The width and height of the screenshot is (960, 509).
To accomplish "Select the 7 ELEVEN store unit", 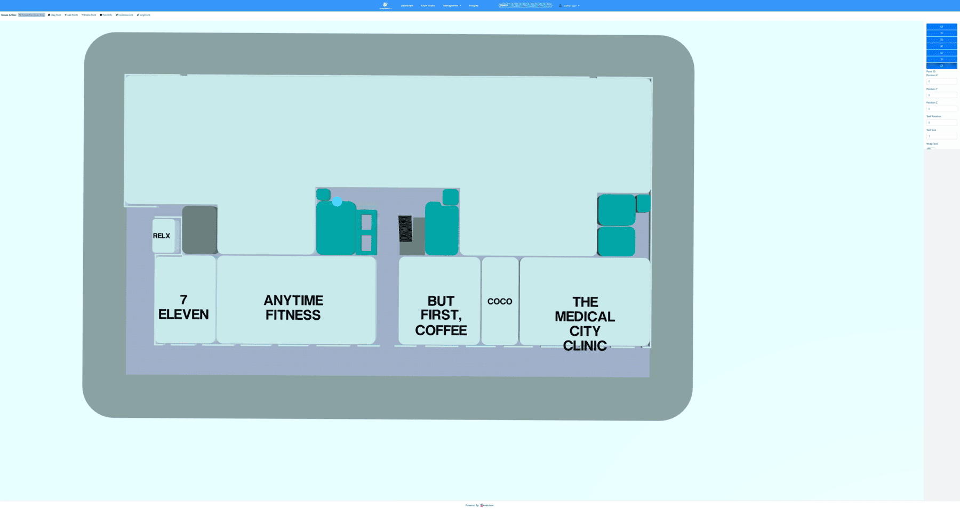I will pos(185,300).
